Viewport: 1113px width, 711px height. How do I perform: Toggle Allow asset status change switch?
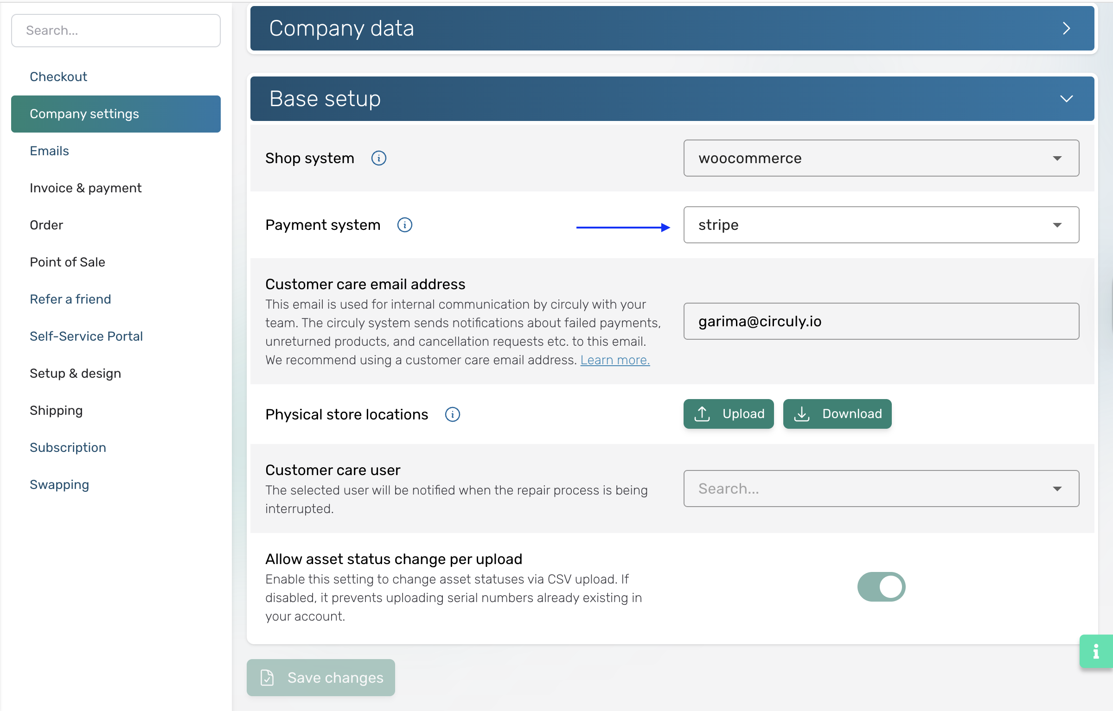pyautogui.click(x=881, y=586)
